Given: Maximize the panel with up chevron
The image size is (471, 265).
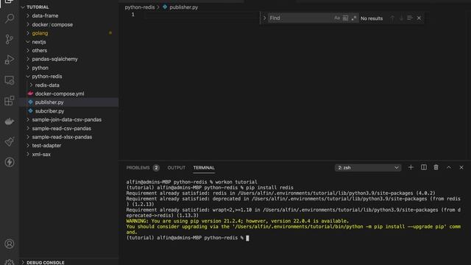Looking at the screenshot, I should point(448,167).
